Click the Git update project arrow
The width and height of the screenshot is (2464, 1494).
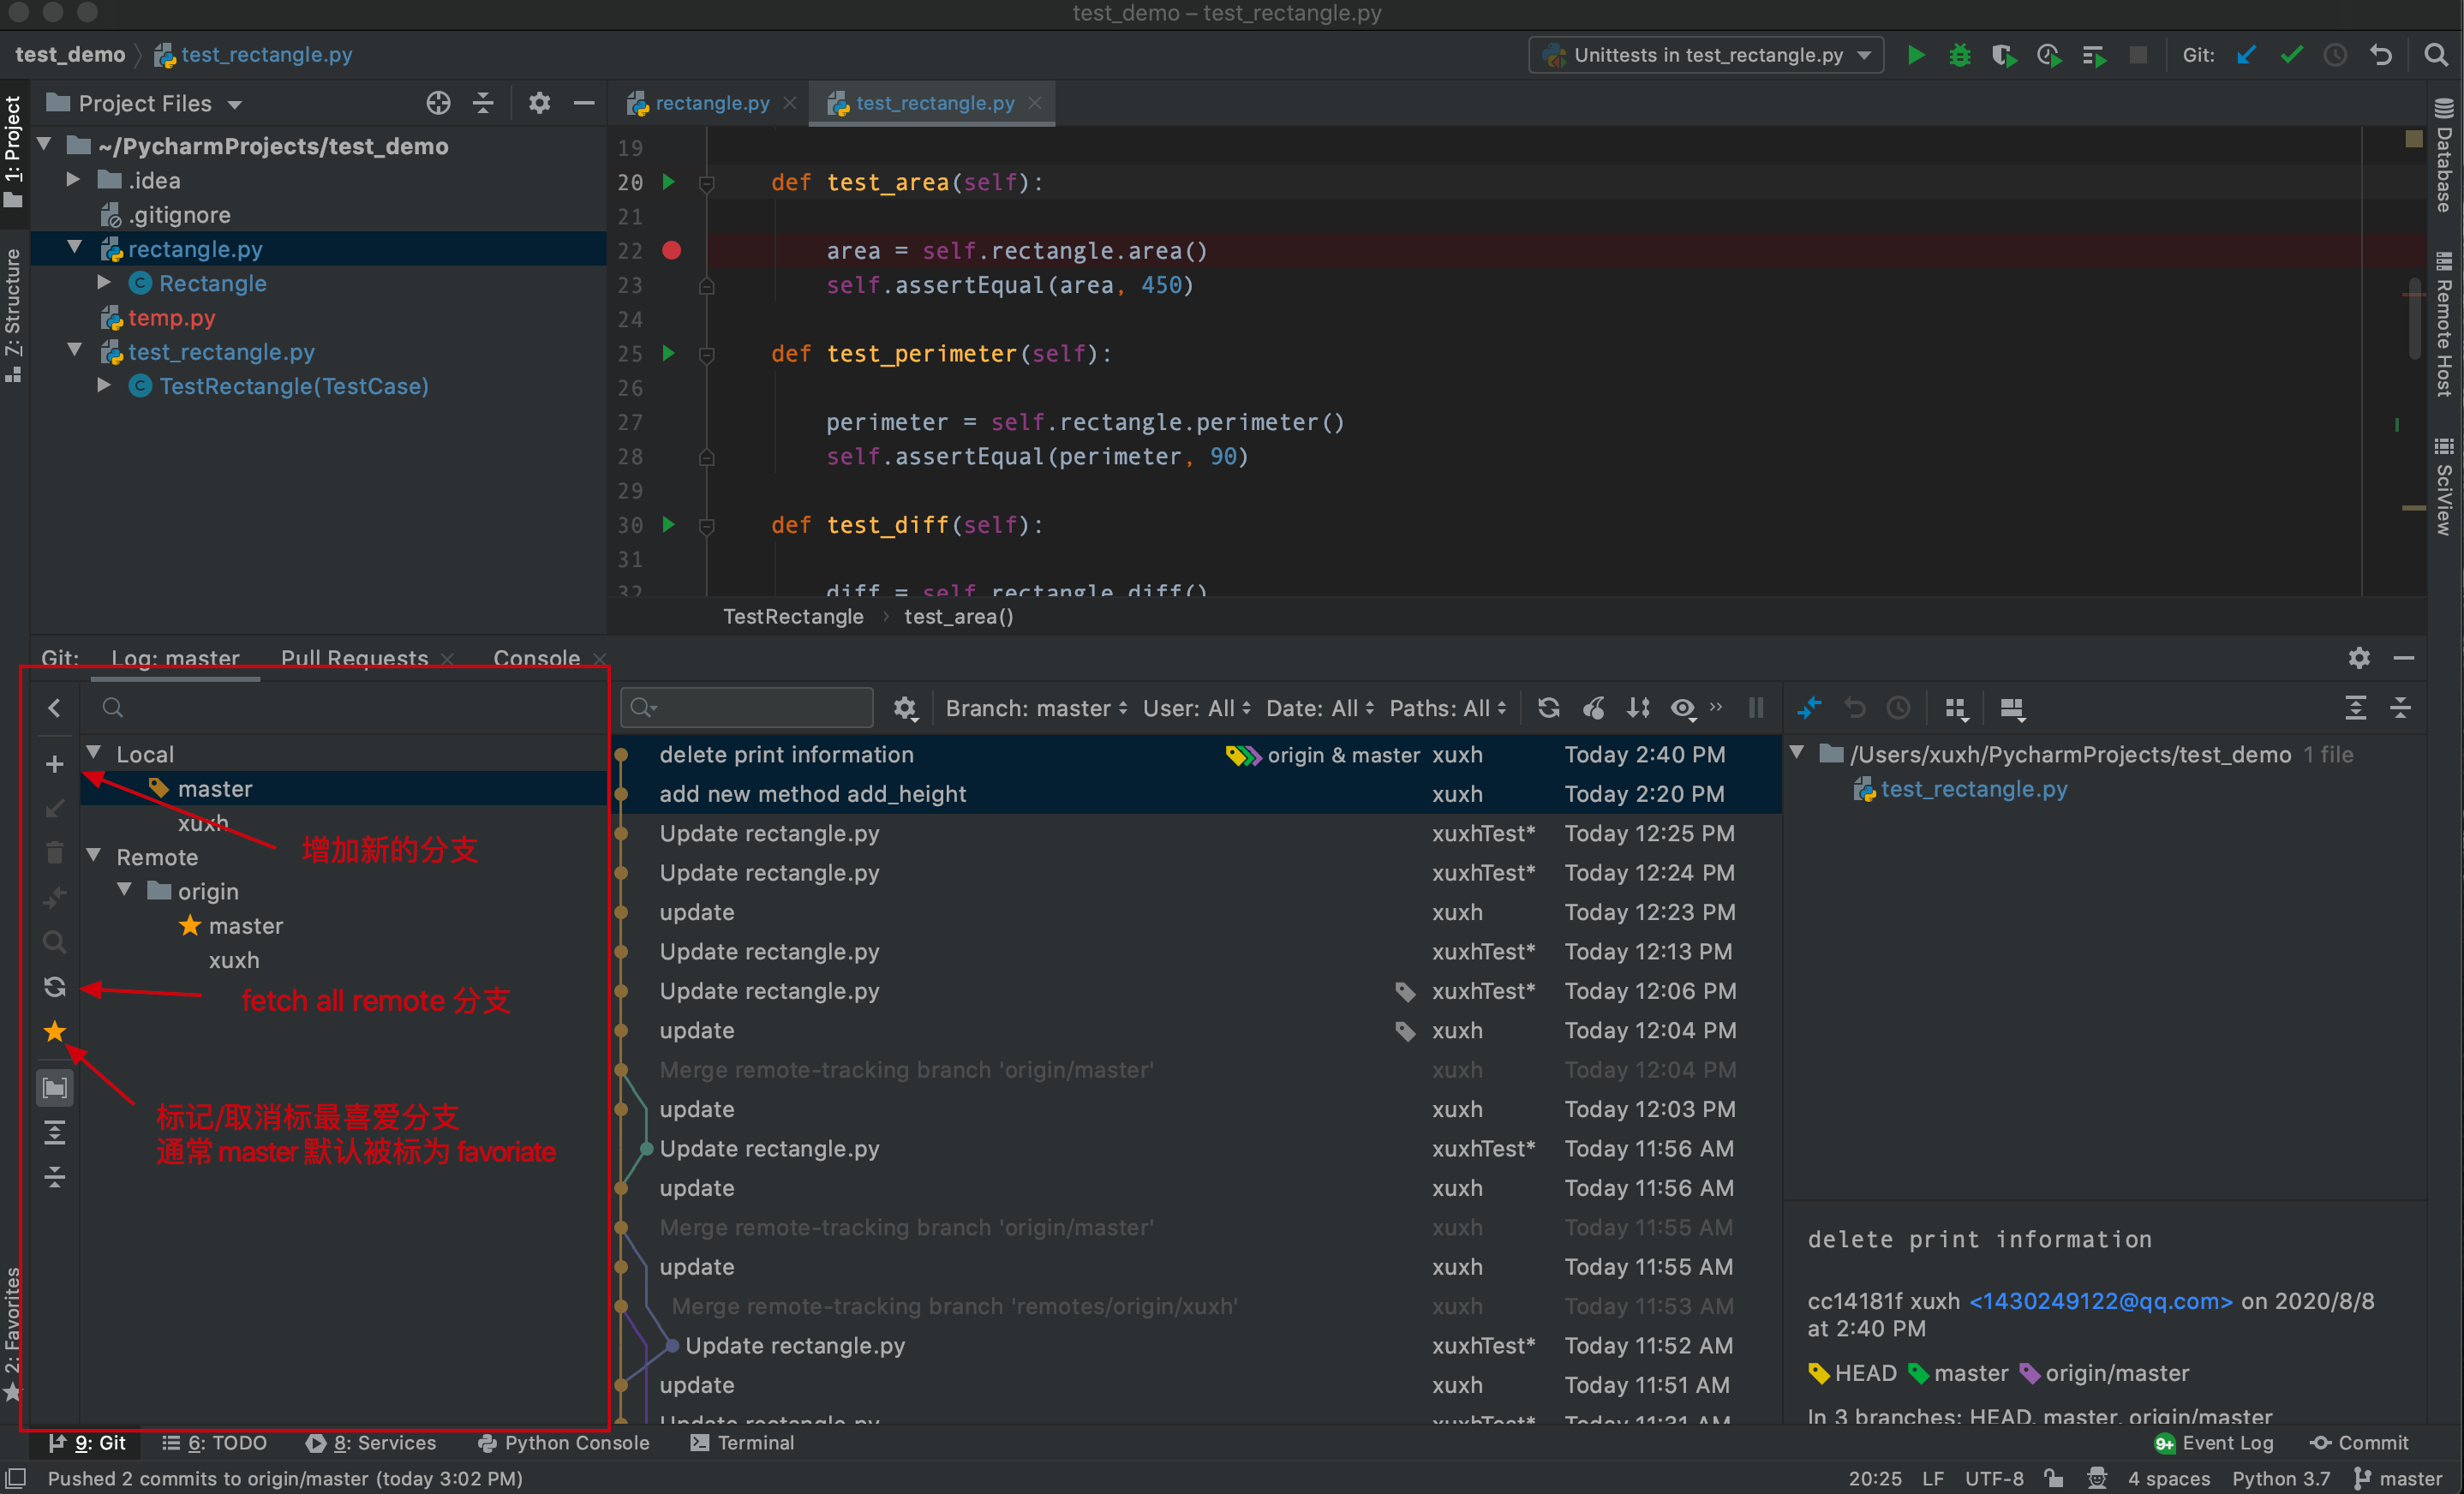point(2246,55)
